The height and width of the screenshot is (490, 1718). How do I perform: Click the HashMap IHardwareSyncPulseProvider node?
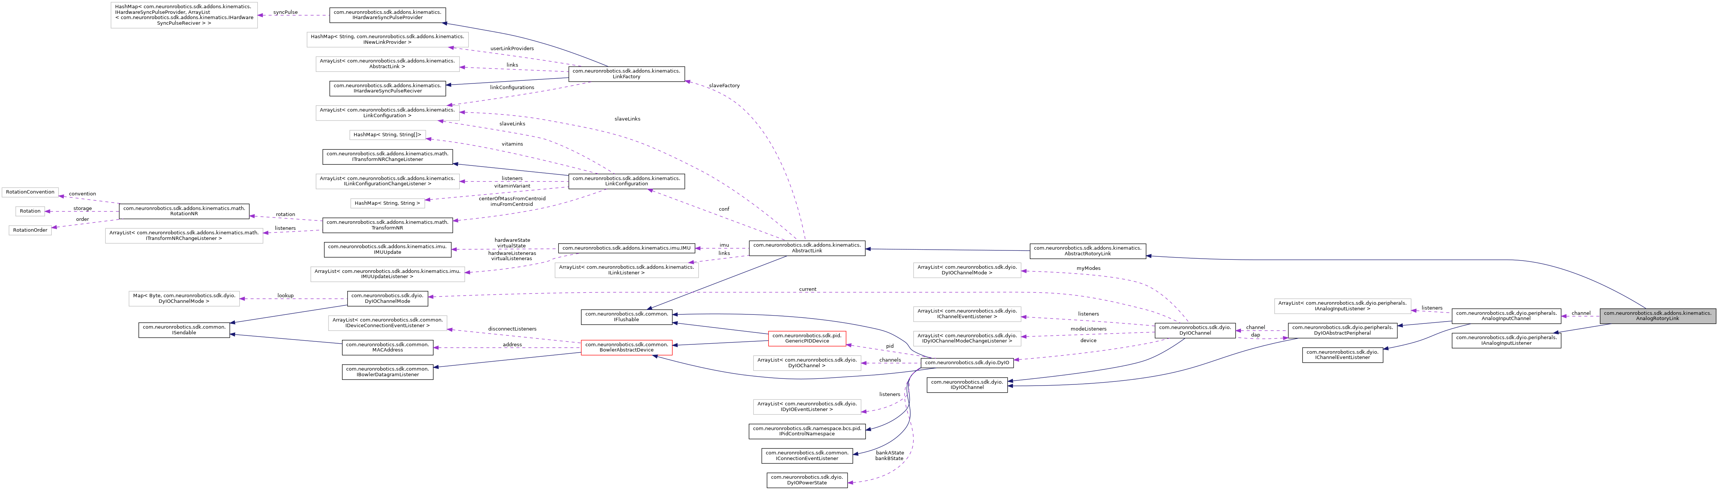click(x=184, y=15)
